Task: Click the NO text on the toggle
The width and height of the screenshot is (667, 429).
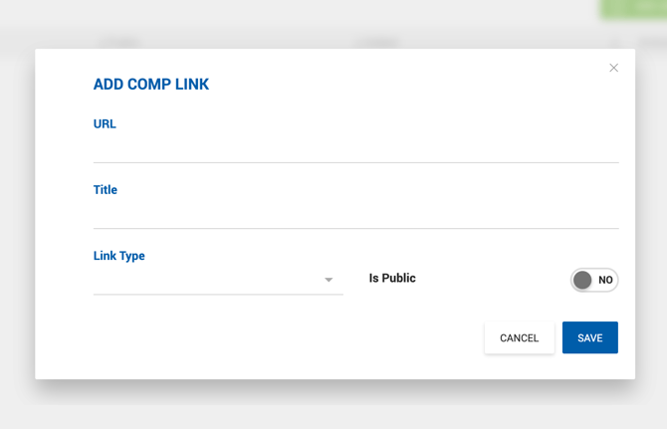Action: click(605, 280)
